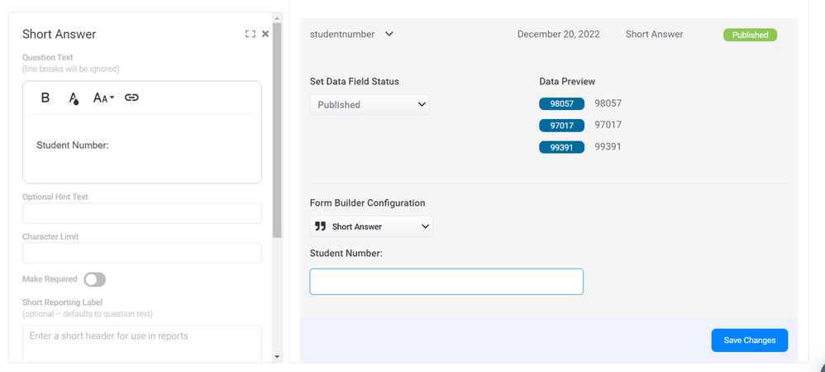Image resolution: width=825 pixels, height=372 pixels.
Task: Select the 99391 data preview tag
Action: [x=561, y=147]
